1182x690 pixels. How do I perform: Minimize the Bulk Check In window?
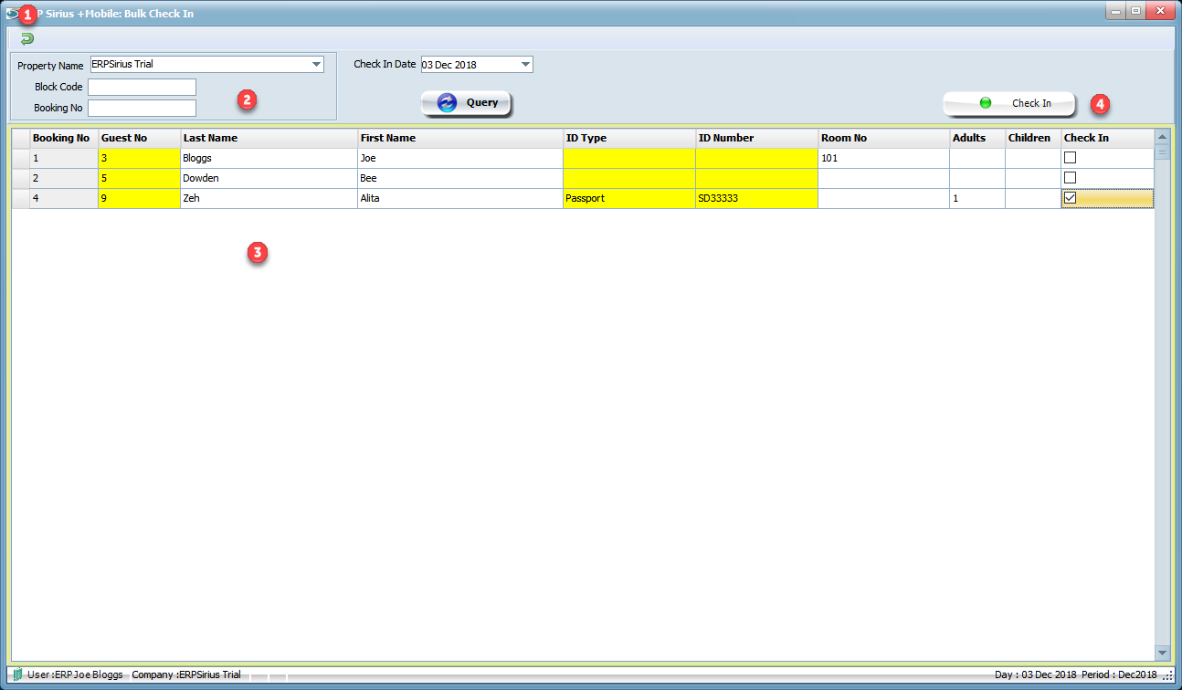[1116, 11]
